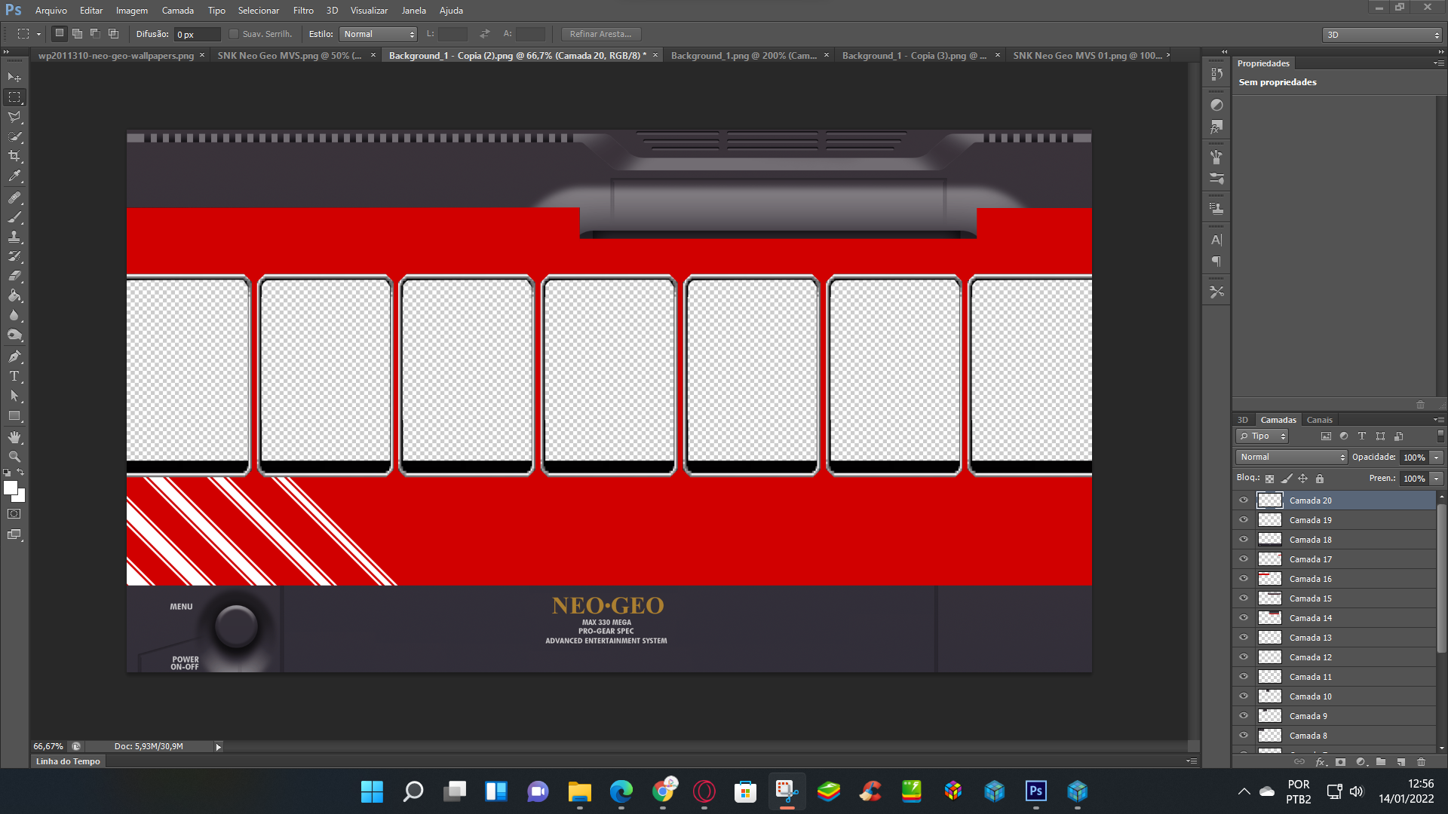This screenshot has height=814, width=1448.
Task: Toggle Quick Mask mode
Action: 14,514
